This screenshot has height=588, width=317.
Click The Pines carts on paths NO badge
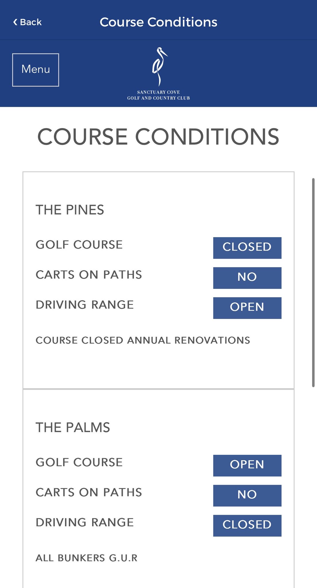[x=247, y=278]
